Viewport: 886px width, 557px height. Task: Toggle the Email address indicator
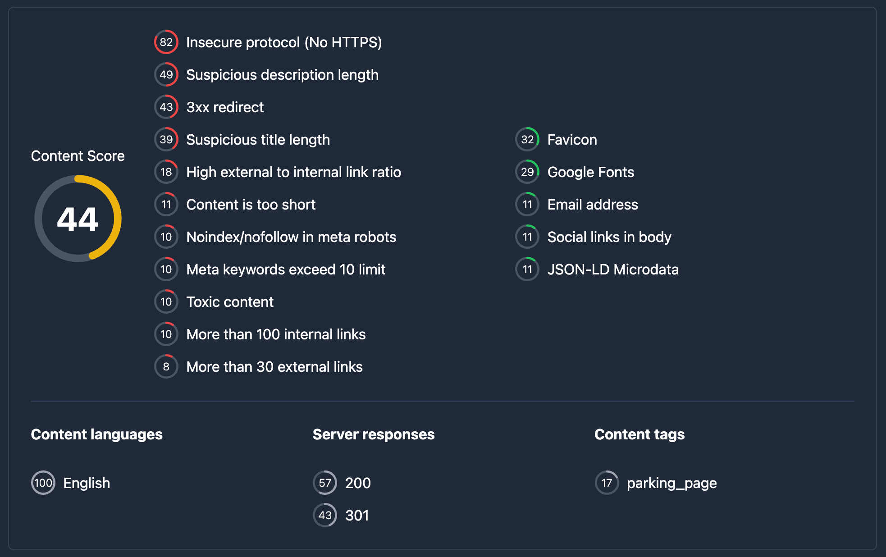[527, 204]
